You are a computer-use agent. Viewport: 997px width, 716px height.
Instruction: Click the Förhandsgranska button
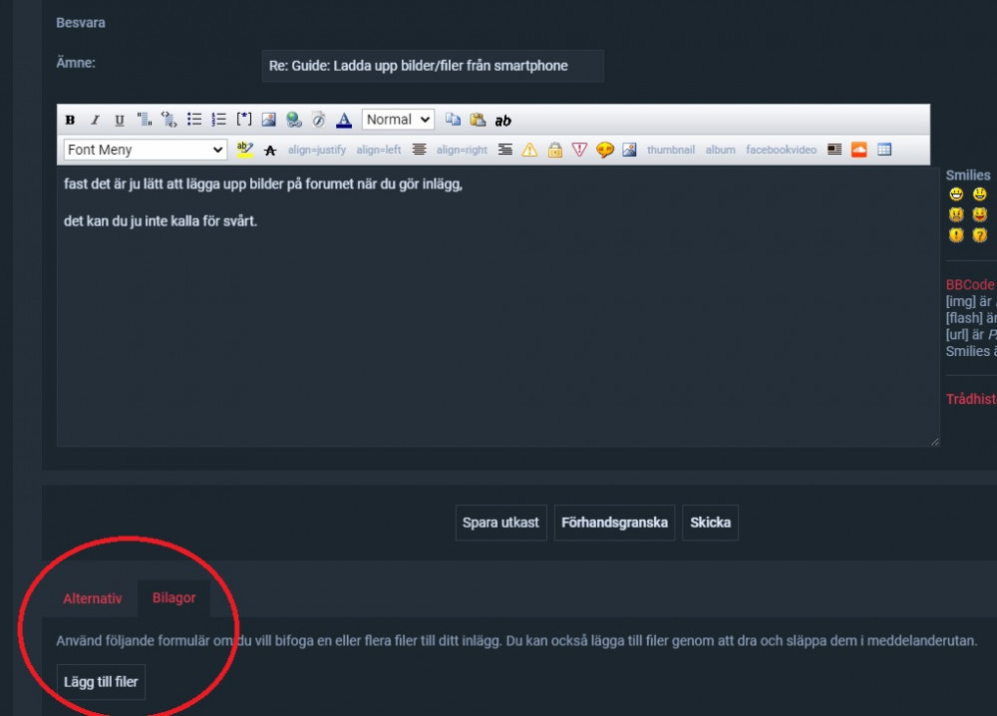pyautogui.click(x=614, y=523)
